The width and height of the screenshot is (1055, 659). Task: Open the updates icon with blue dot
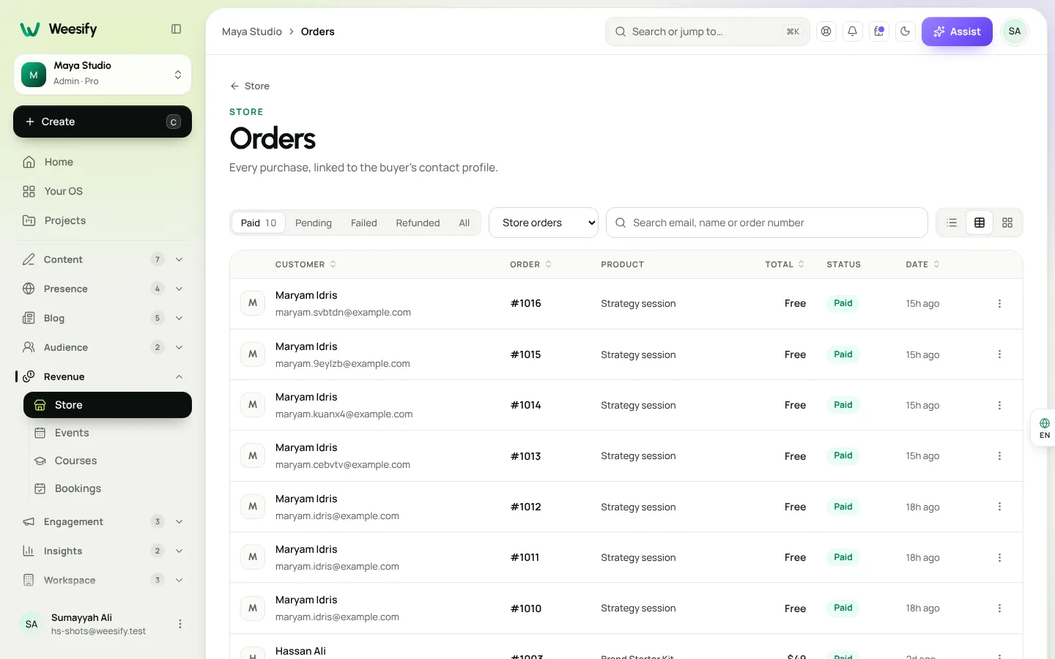(879, 31)
